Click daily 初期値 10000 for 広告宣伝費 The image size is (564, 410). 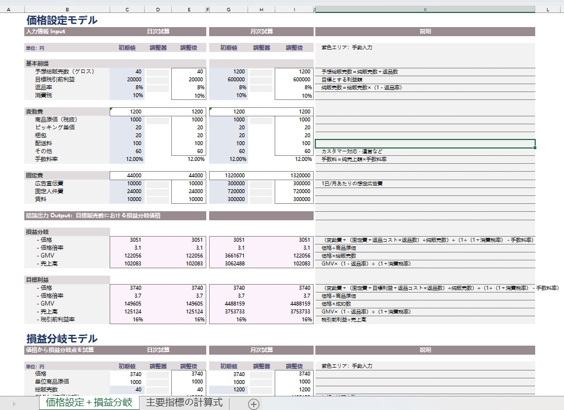pos(127,184)
